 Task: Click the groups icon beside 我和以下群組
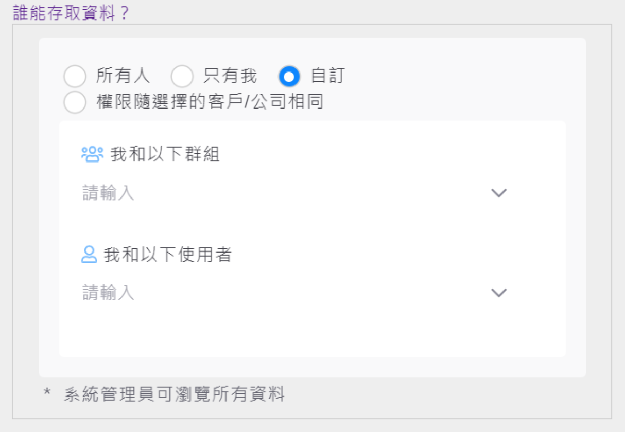(x=93, y=154)
